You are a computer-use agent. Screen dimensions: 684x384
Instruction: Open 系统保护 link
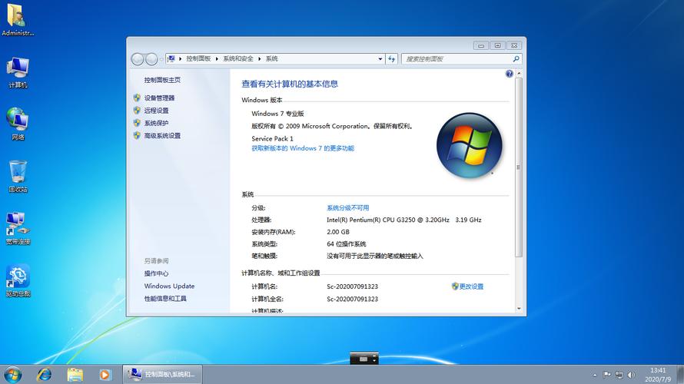[x=156, y=123]
